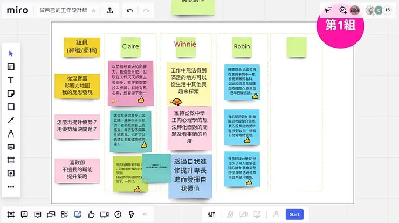399x223 pixels.
Task: Select the empty green sticky note
Action: tap(297, 47)
